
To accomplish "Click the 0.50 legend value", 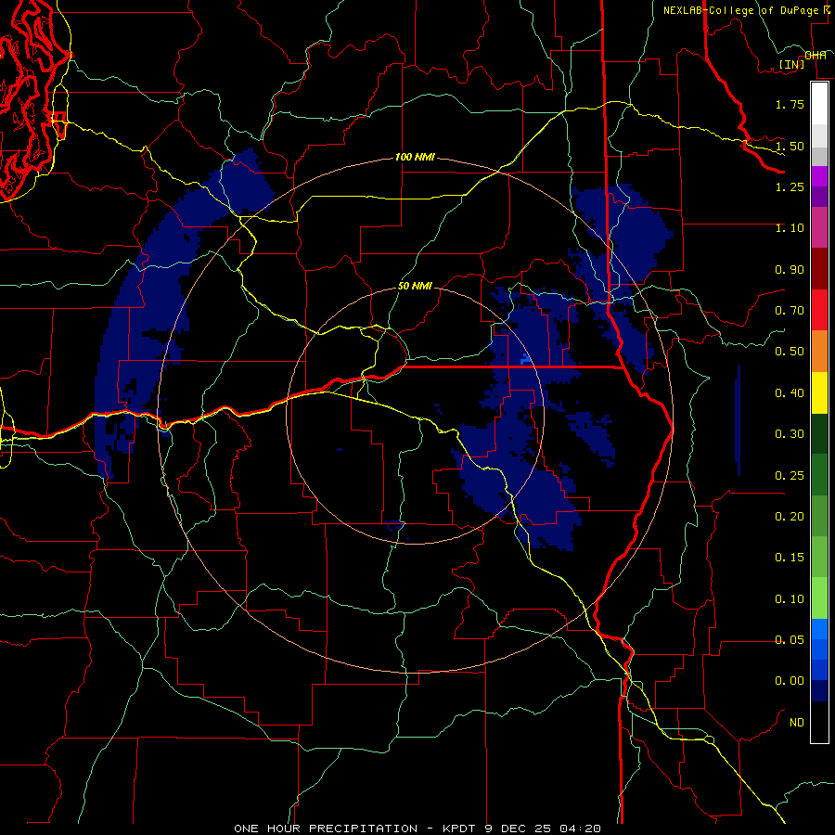I will [790, 352].
